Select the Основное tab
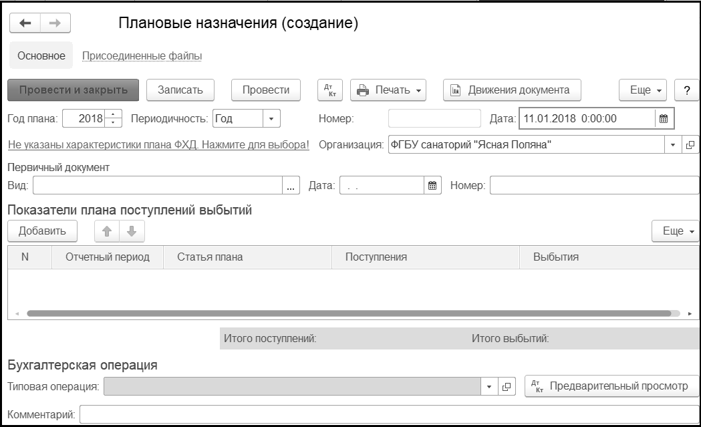 41,56
